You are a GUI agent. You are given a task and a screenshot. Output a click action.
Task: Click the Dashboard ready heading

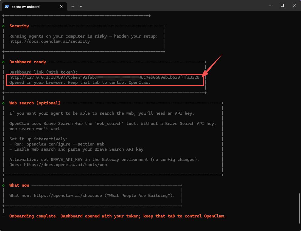pyautogui.click(x=28, y=62)
